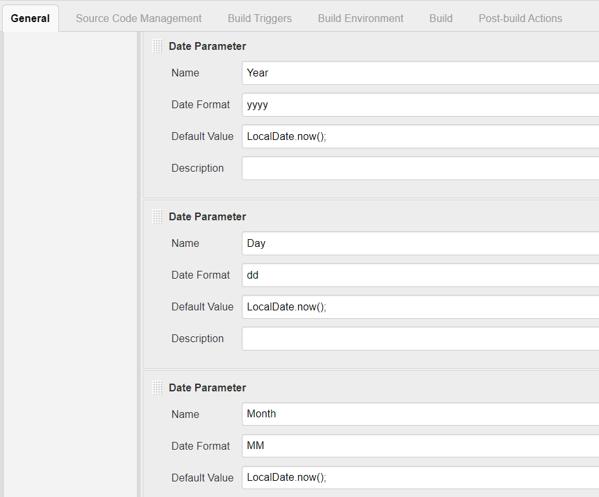Click the Date Format field containing MM

point(420,445)
